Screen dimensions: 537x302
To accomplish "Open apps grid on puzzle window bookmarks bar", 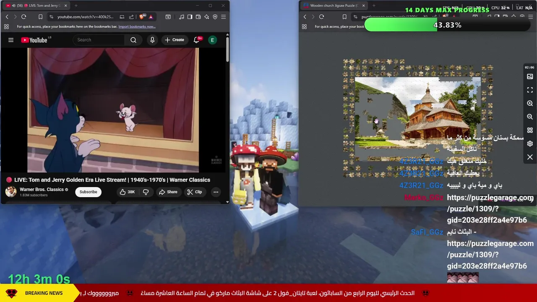I will [x=304, y=26].
